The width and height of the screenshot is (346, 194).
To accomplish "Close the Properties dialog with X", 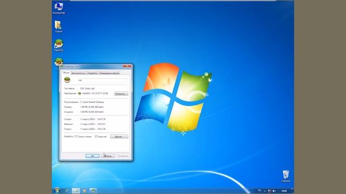I will pos(128,66).
